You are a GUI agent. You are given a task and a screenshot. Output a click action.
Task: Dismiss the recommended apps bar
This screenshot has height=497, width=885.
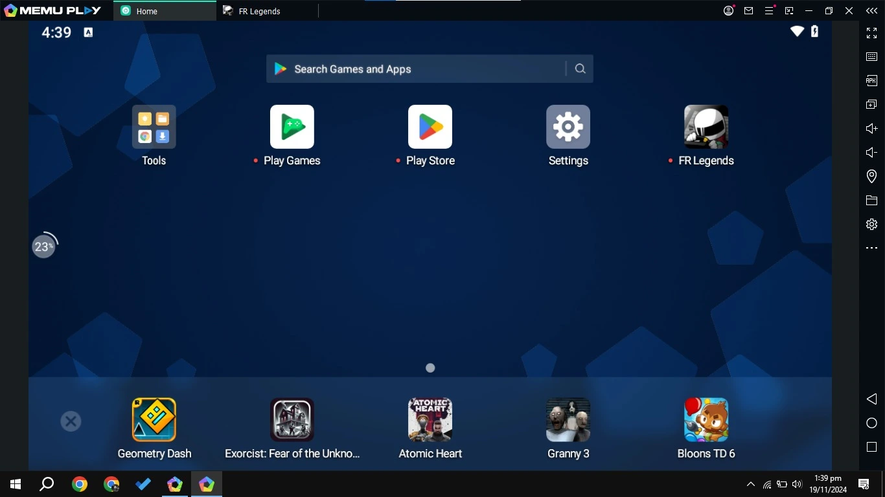71,421
